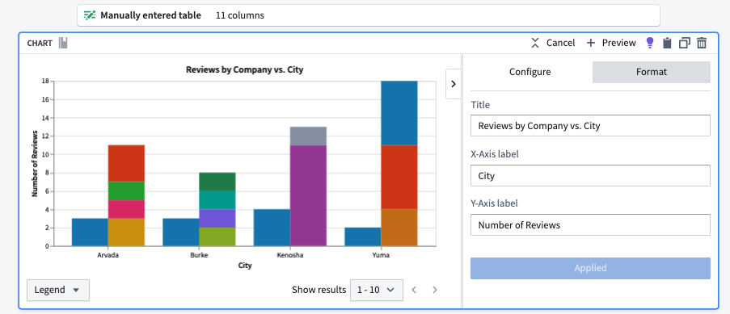Open the Legend dropdown
Viewport: 730px width, 314px height.
pyautogui.click(x=58, y=290)
